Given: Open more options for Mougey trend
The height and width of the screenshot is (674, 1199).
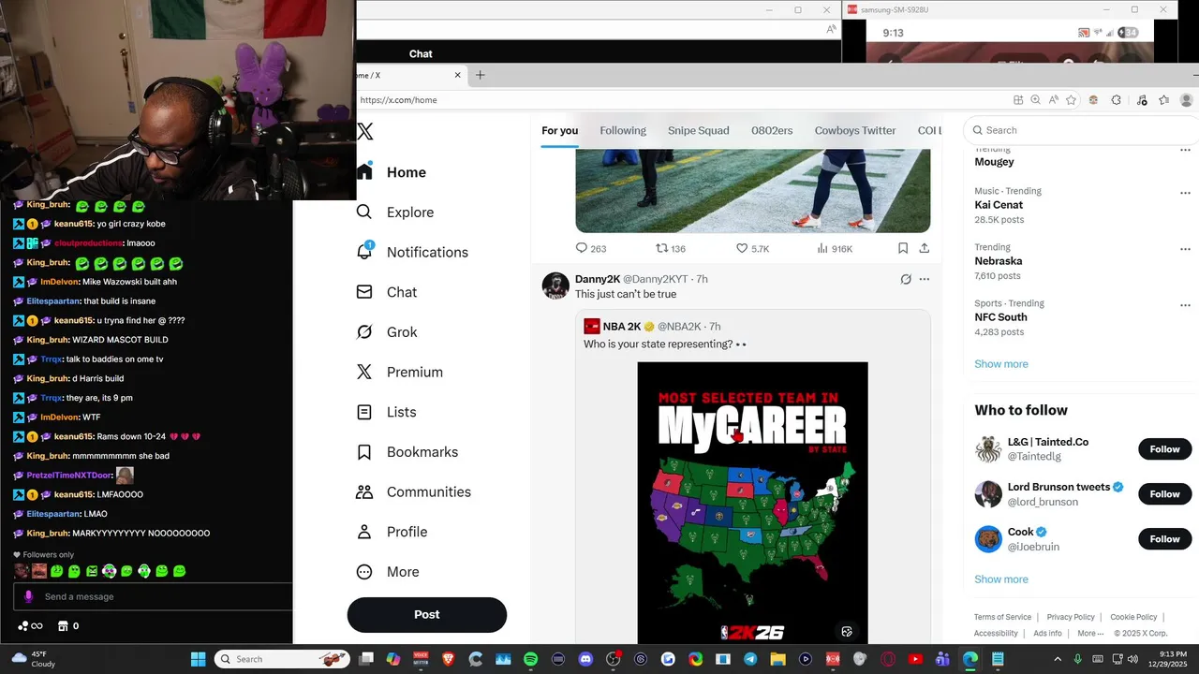Looking at the screenshot, I should [x=1185, y=150].
